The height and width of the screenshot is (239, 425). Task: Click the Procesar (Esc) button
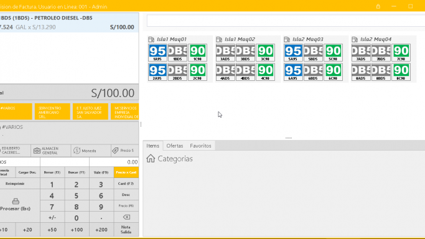click(16, 205)
